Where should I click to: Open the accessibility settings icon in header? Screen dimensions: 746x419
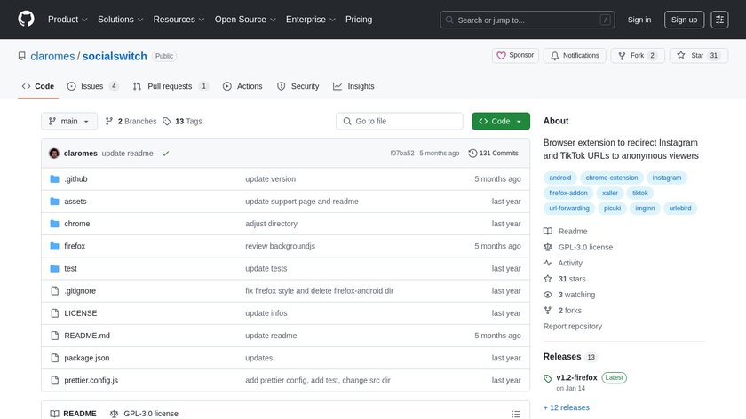coord(719,20)
